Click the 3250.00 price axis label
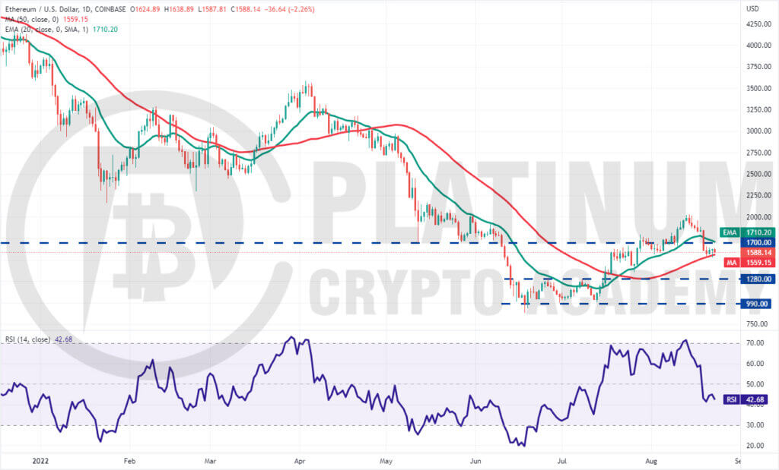The image size is (779, 470). 758,109
